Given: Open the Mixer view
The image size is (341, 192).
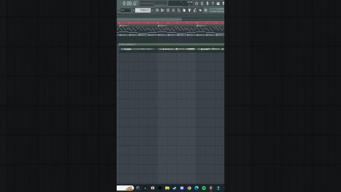Looking at the screenshot, I should (173, 10).
